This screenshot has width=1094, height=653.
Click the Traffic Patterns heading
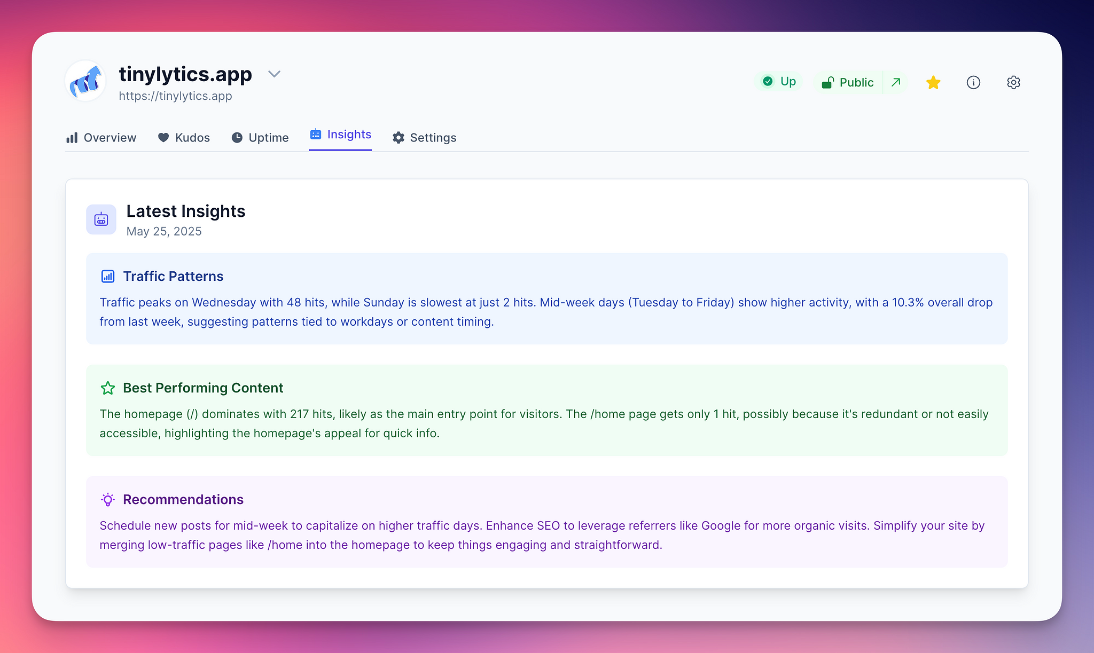(173, 276)
